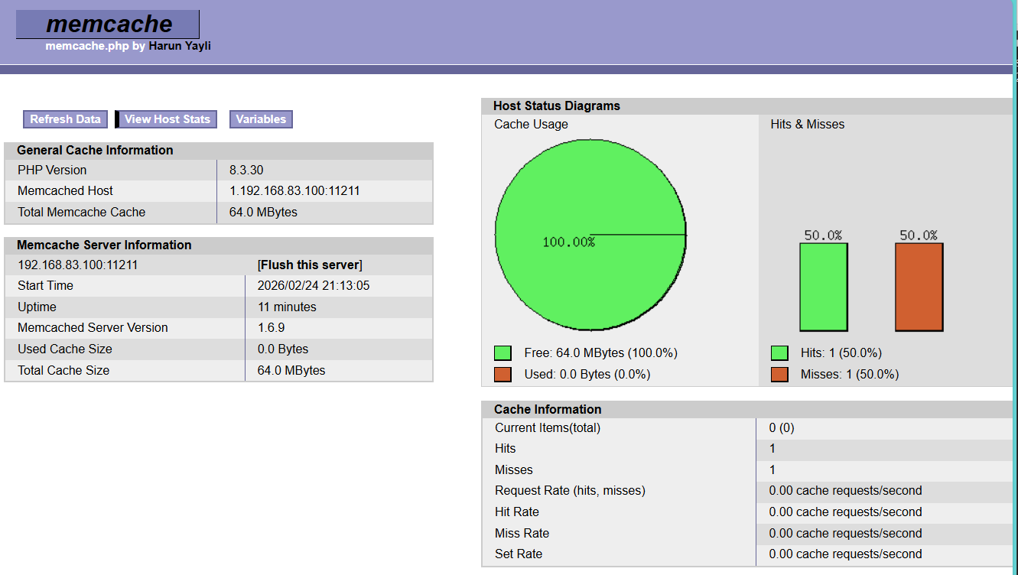Click the Cache Usage chart title
This screenshot has height=575, width=1018.
tap(531, 125)
